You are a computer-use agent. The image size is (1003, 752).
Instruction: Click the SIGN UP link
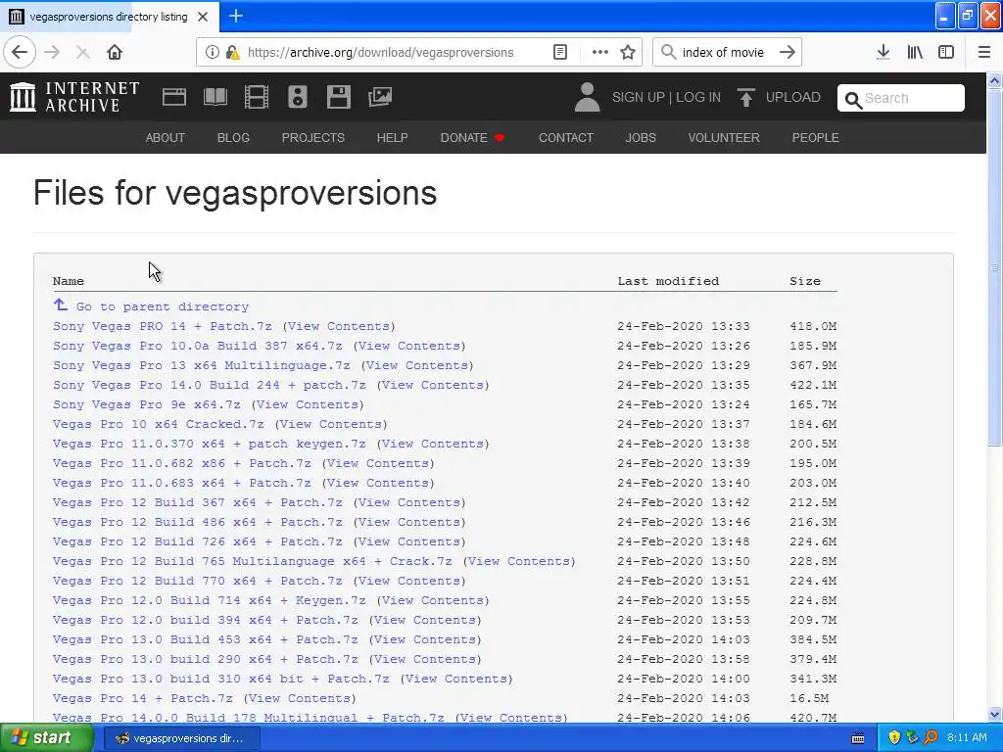pyautogui.click(x=639, y=97)
